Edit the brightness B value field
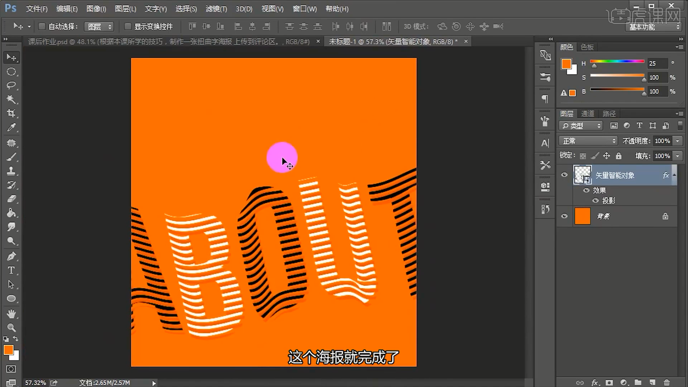The image size is (688, 387). (x=658, y=91)
